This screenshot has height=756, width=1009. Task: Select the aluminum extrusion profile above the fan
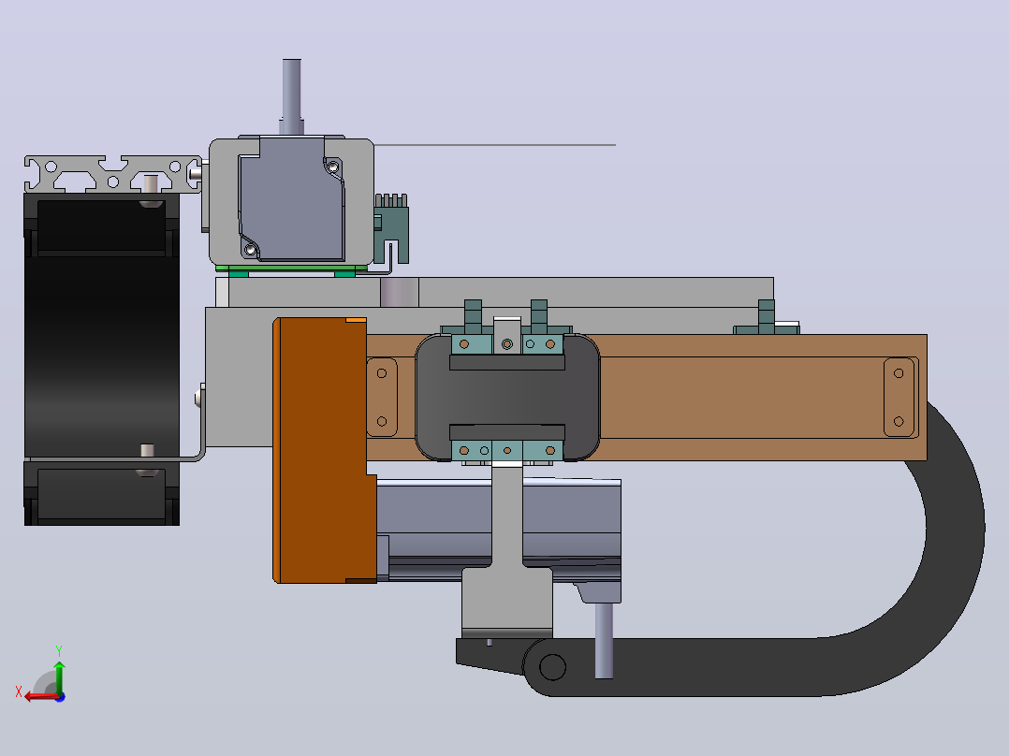(112, 174)
